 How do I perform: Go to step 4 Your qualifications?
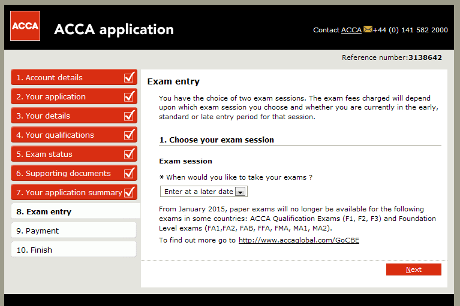(x=74, y=135)
